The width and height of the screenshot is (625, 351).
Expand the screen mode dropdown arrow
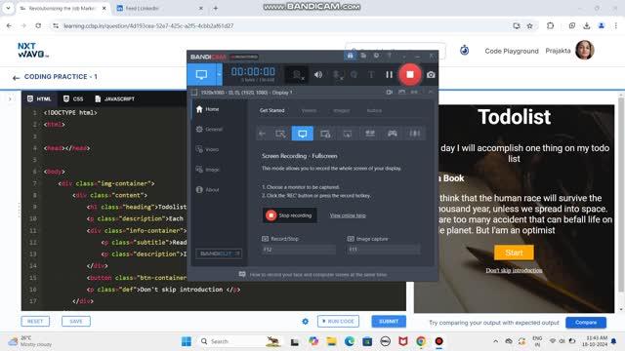[219, 74]
